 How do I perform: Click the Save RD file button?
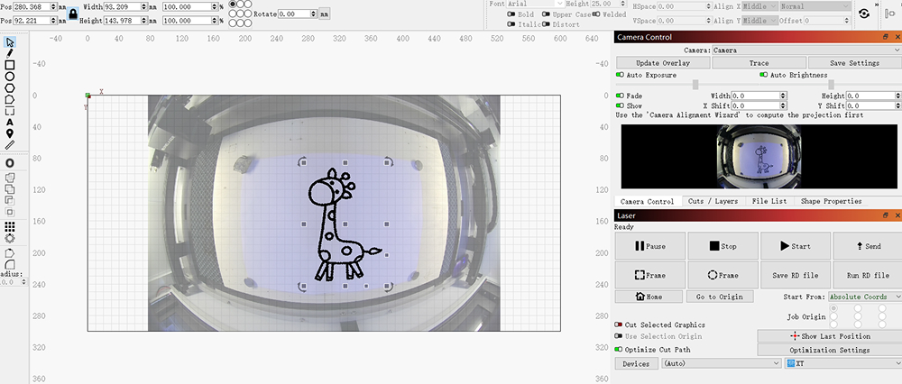(x=796, y=275)
